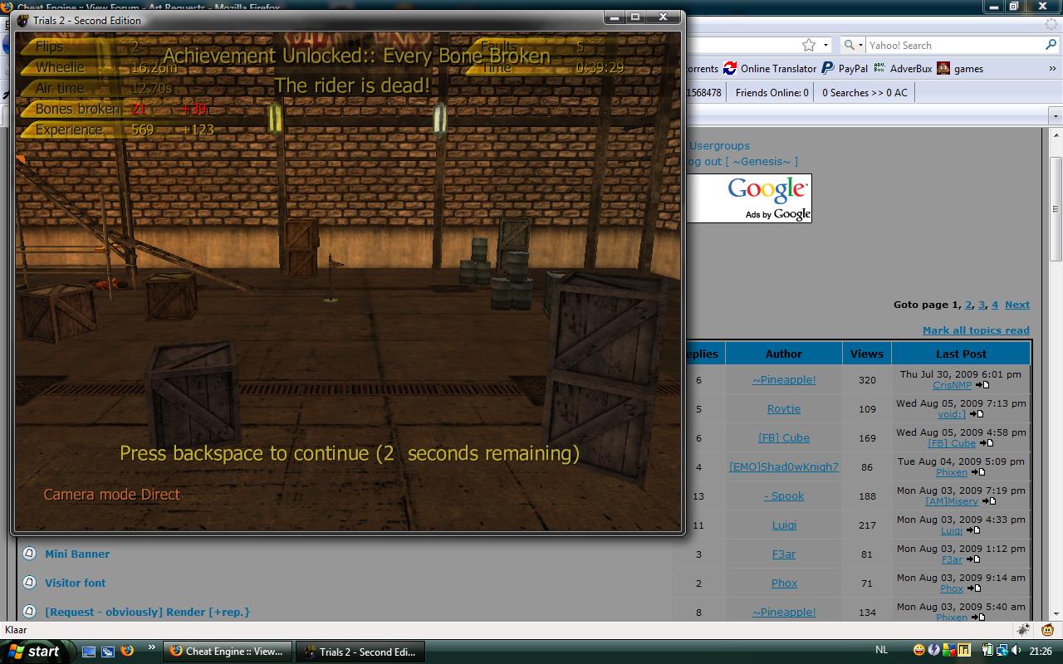View latest post icon in Mon Aug 03 9:14 am row
1063x664 pixels.
pos(974,588)
